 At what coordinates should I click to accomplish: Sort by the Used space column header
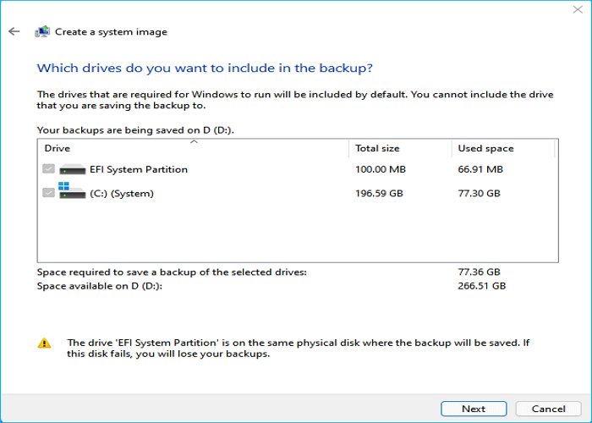[x=503, y=148]
